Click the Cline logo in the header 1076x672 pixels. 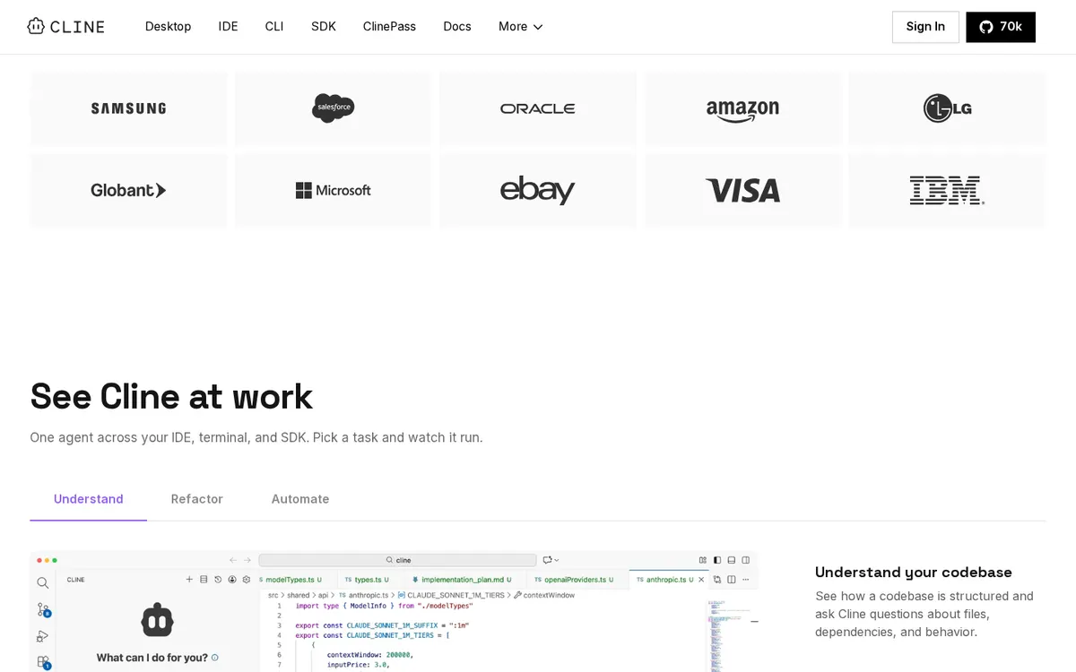pos(66,26)
